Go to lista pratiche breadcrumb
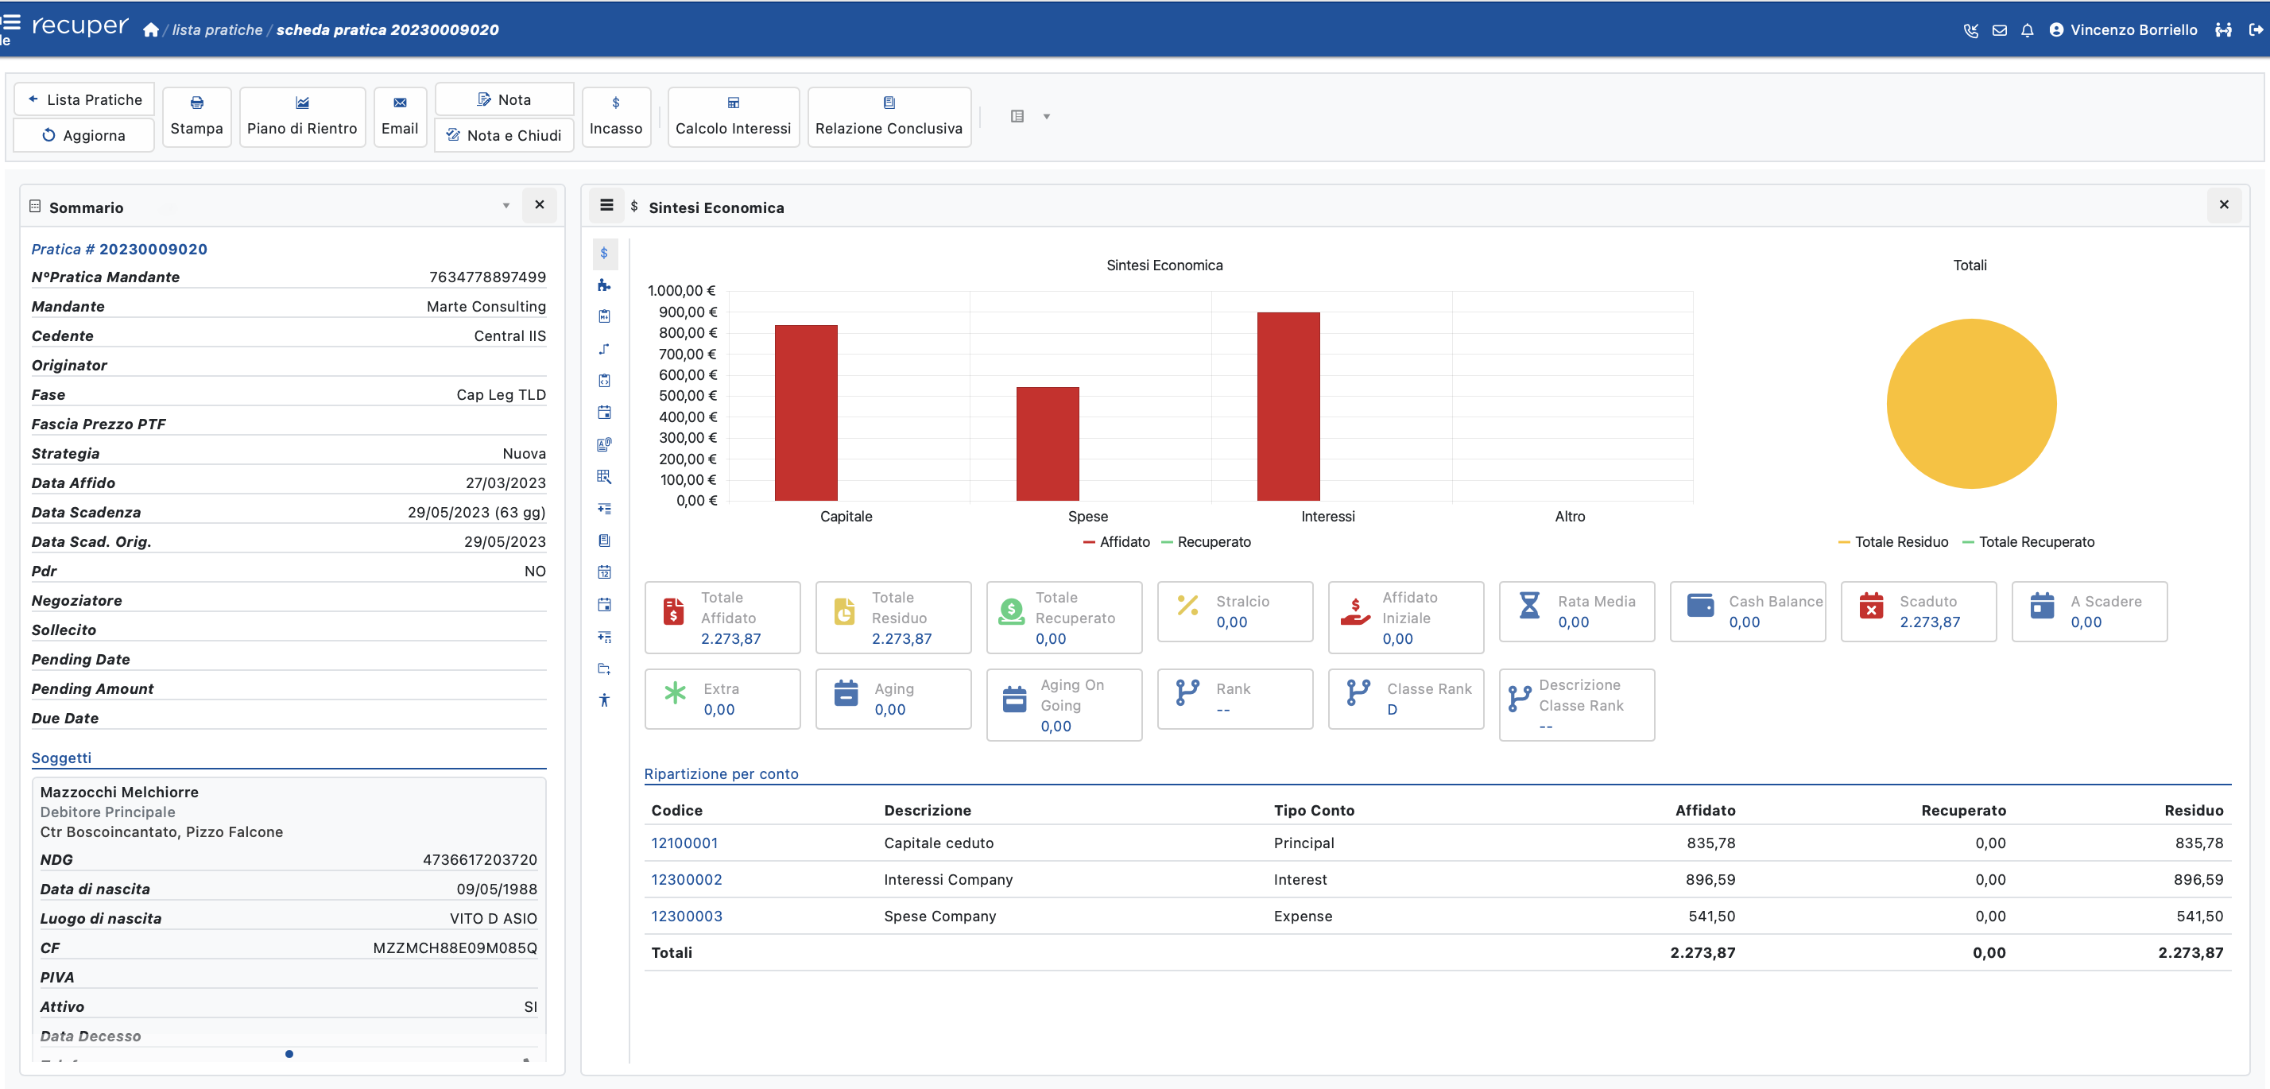 pos(217,30)
